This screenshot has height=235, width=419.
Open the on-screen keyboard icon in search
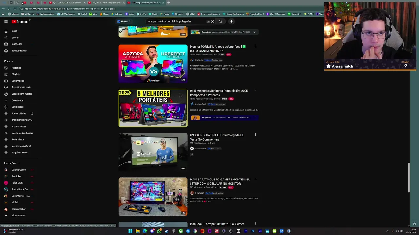pyautogui.click(x=208, y=21)
